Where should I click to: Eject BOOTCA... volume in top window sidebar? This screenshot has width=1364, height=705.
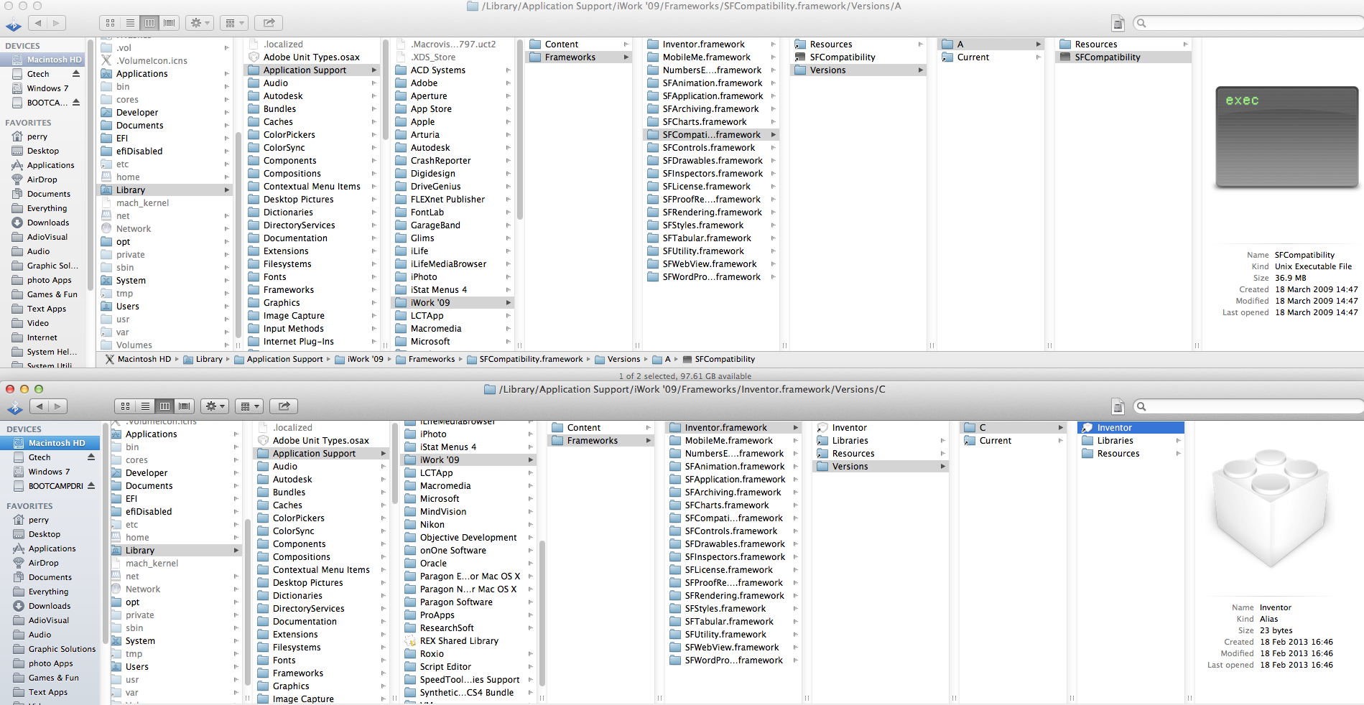[76, 102]
